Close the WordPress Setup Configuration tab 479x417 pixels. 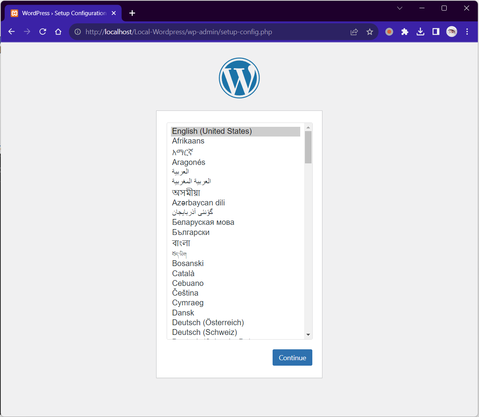[114, 13]
